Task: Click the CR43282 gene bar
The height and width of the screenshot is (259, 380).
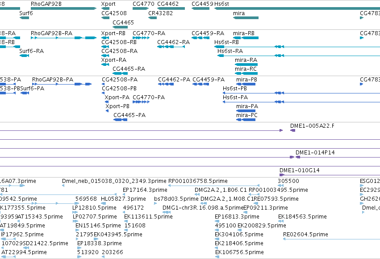Action: click(152, 18)
